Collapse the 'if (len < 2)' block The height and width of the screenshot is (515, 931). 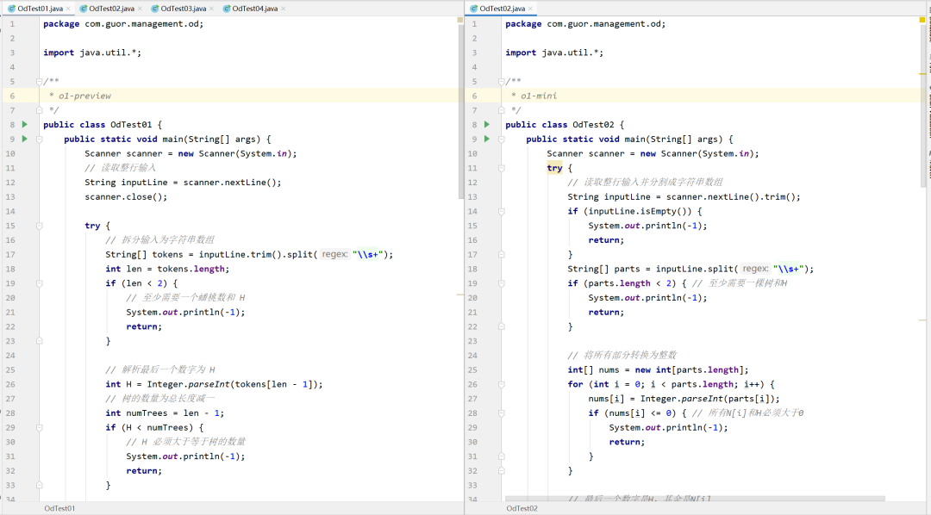click(x=40, y=283)
